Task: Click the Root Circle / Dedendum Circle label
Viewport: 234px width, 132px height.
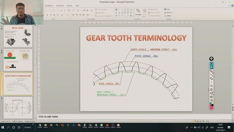Action: (x=111, y=93)
